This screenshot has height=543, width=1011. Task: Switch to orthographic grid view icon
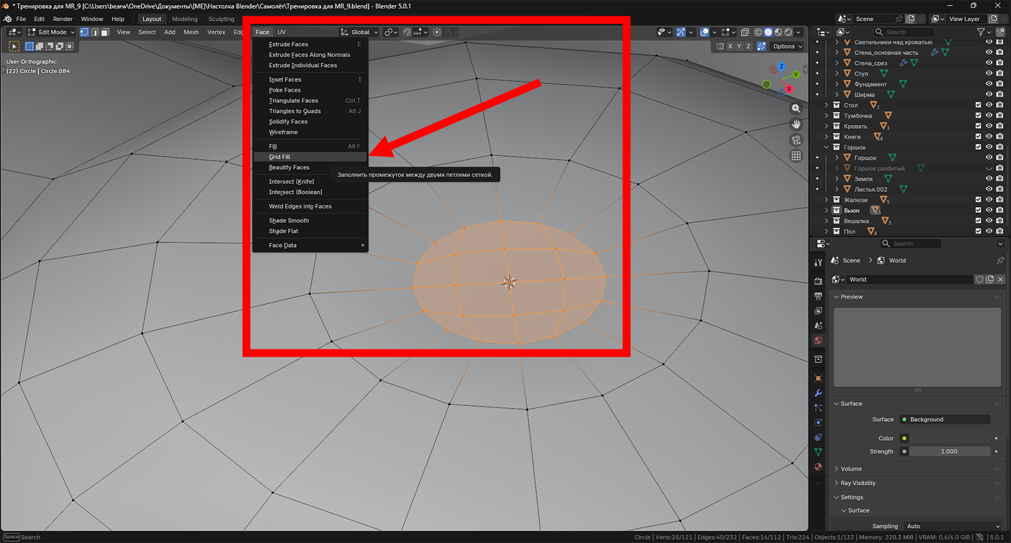click(796, 156)
